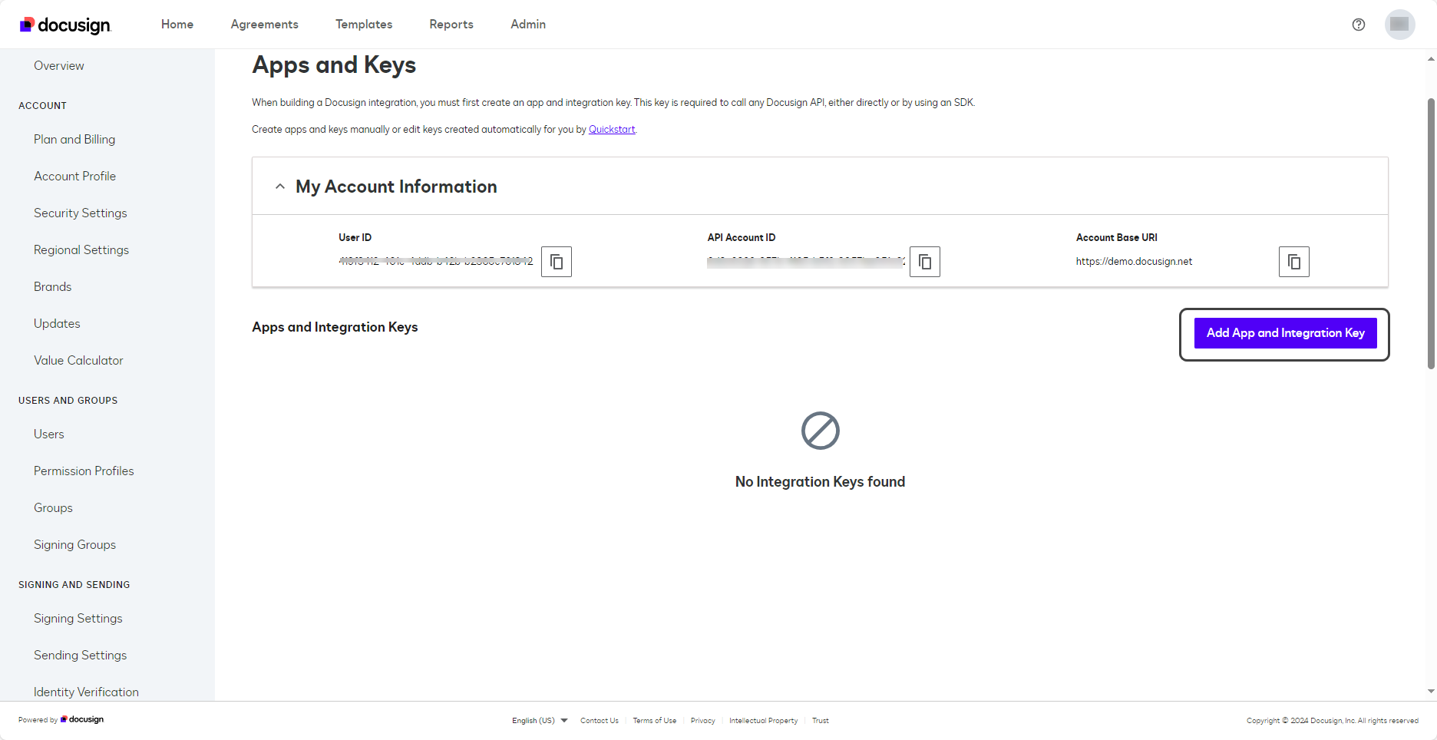Open the user profile avatar
The width and height of the screenshot is (1437, 740).
tap(1400, 25)
